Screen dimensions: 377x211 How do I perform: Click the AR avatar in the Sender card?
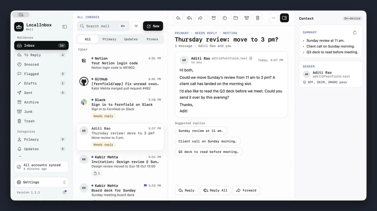coord(307,74)
